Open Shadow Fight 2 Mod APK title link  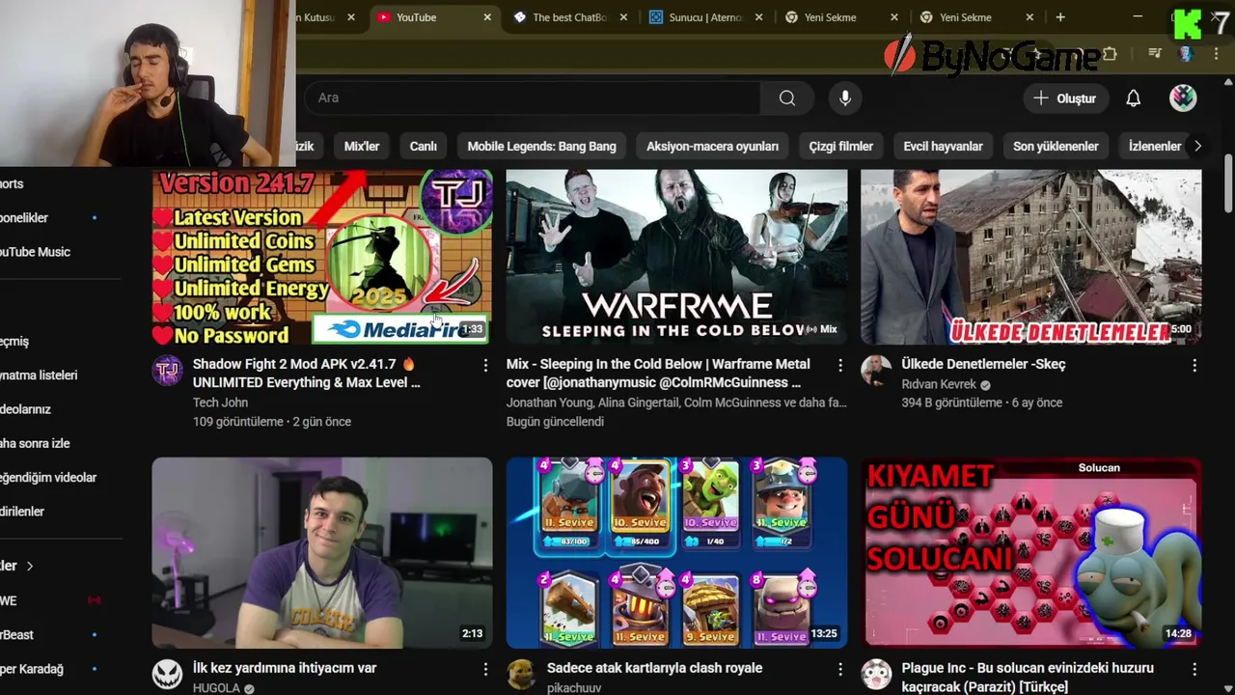coord(306,373)
